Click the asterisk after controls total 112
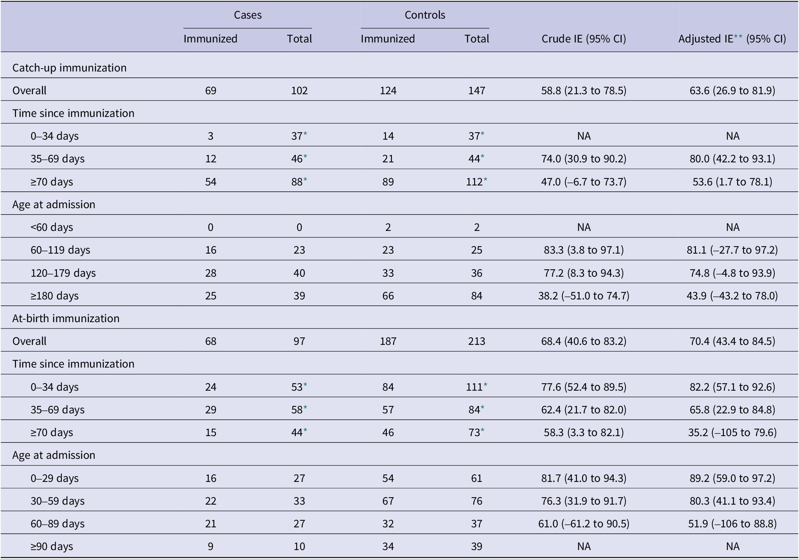The height and width of the screenshot is (559, 799). [x=485, y=180]
